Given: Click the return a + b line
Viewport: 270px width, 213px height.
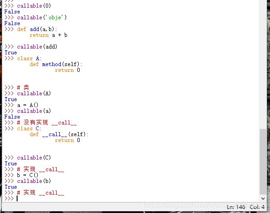Looking at the screenshot, I should (x=49, y=35).
